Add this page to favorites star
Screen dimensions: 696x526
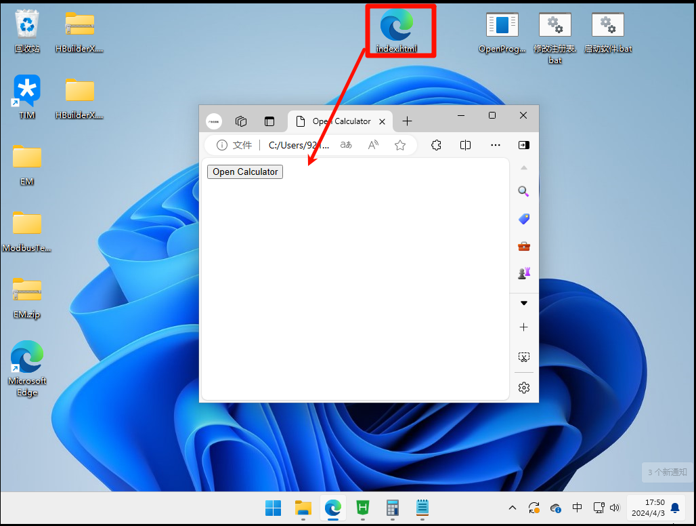click(x=400, y=145)
